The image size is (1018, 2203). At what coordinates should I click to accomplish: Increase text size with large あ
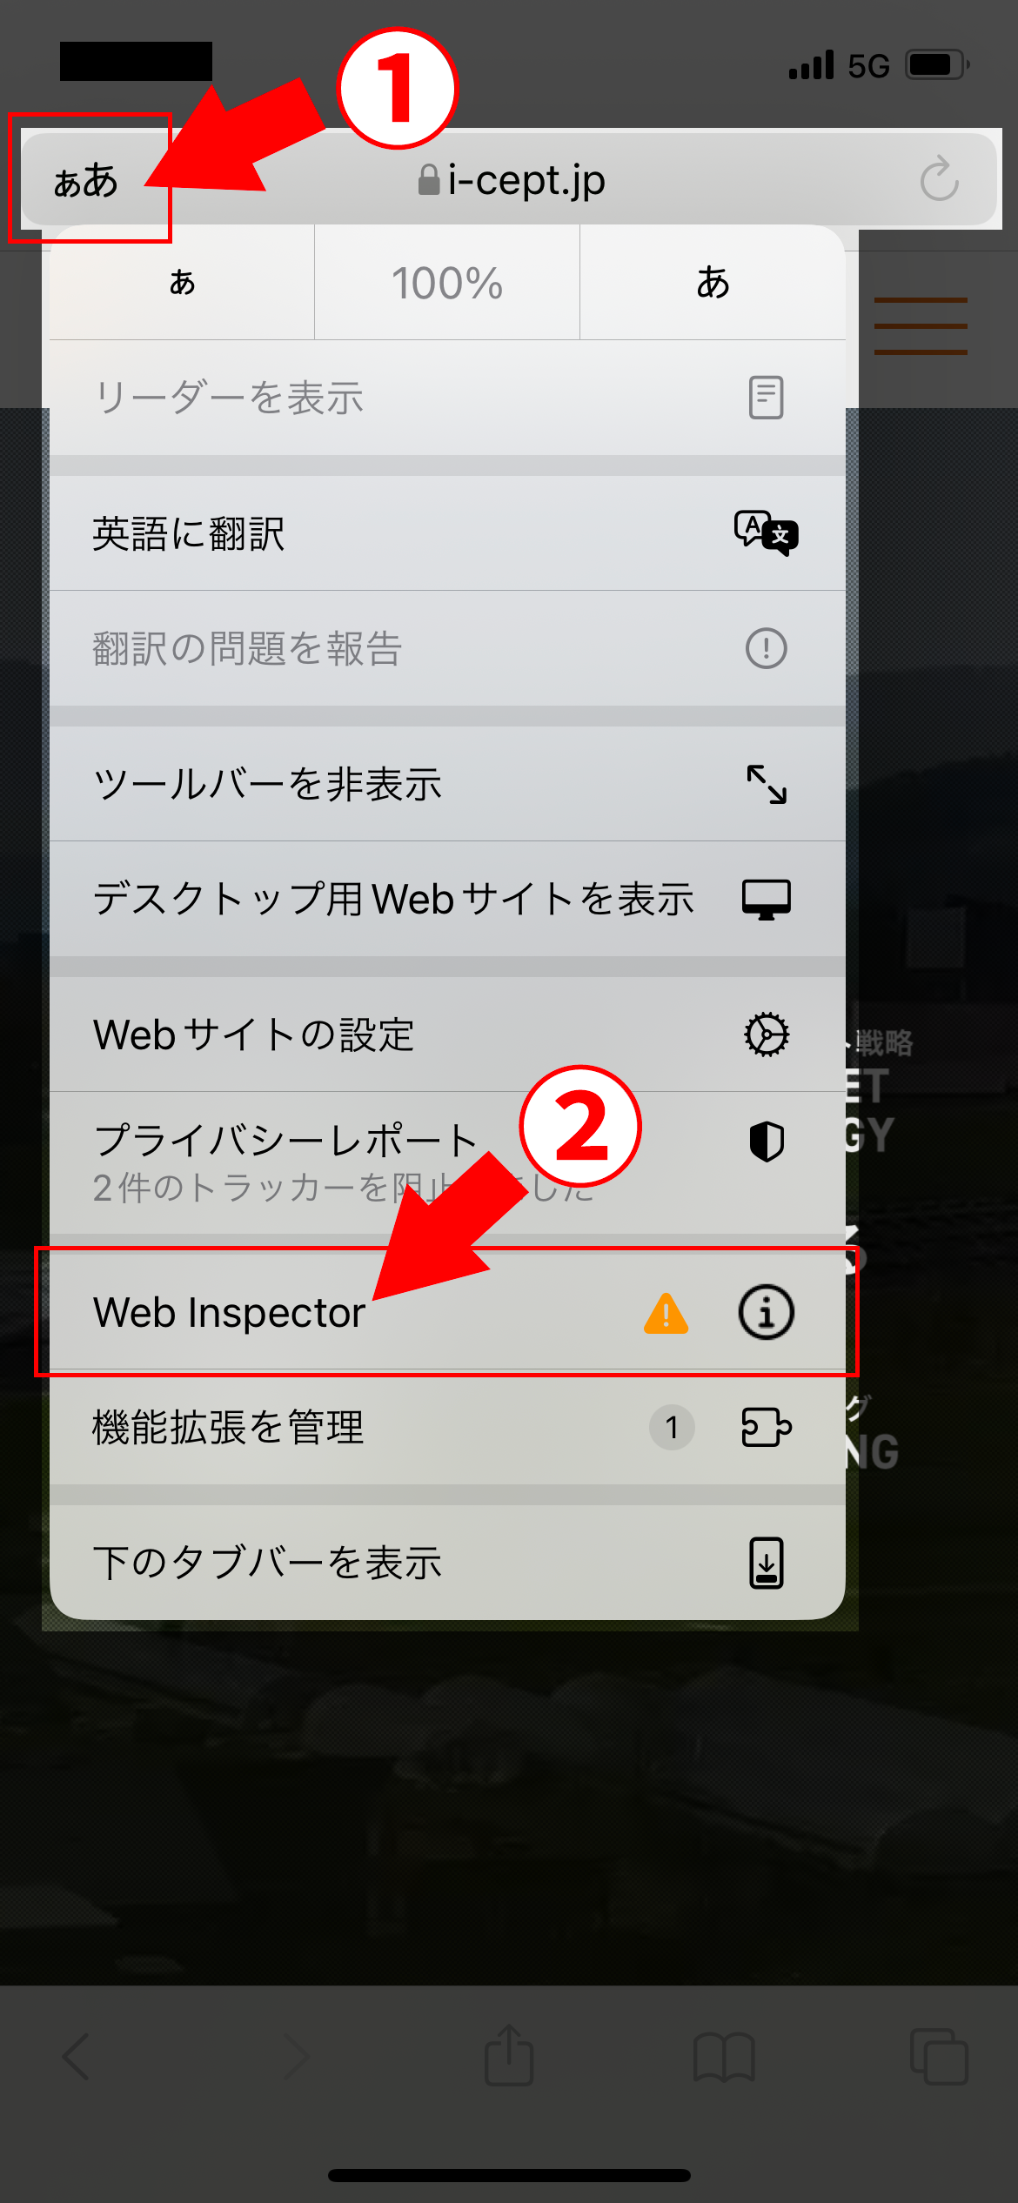pos(713,283)
